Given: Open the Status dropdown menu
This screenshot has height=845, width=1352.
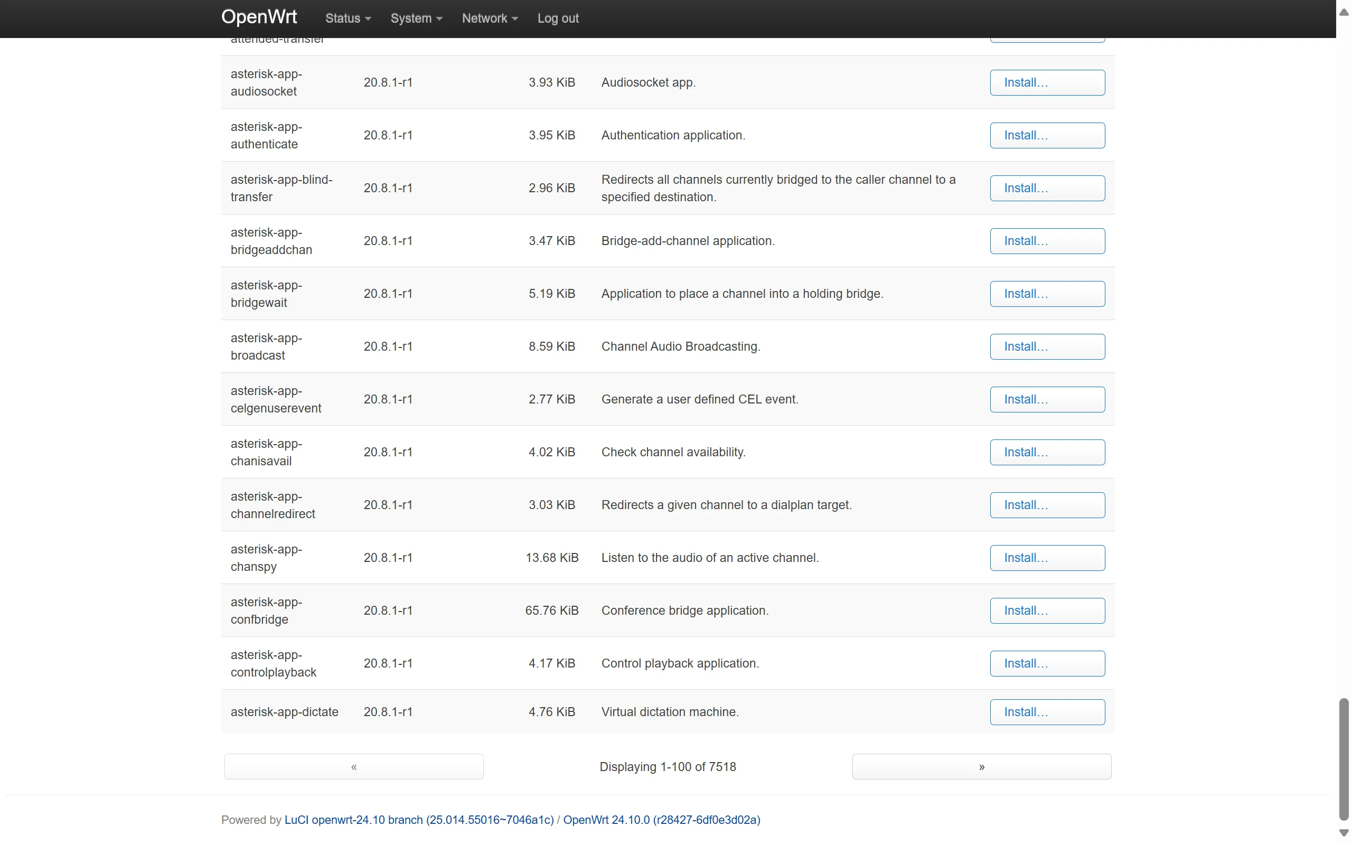Looking at the screenshot, I should (348, 18).
